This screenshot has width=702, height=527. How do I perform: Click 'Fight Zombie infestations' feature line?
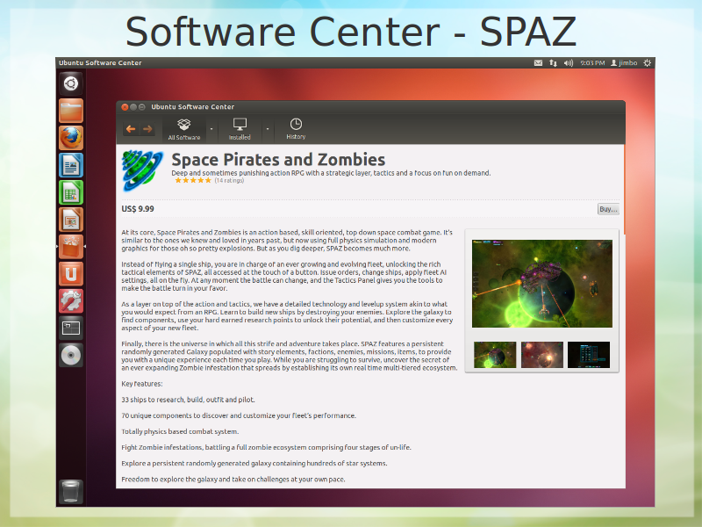coord(267,448)
